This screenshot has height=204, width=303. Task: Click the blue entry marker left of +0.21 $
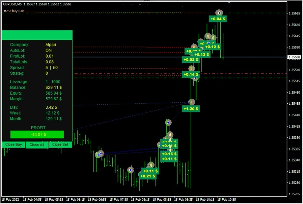click(131, 170)
